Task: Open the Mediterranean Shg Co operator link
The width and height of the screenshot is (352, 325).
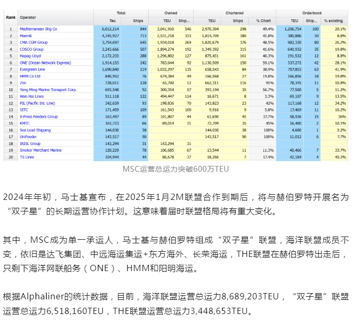Action: [38, 29]
